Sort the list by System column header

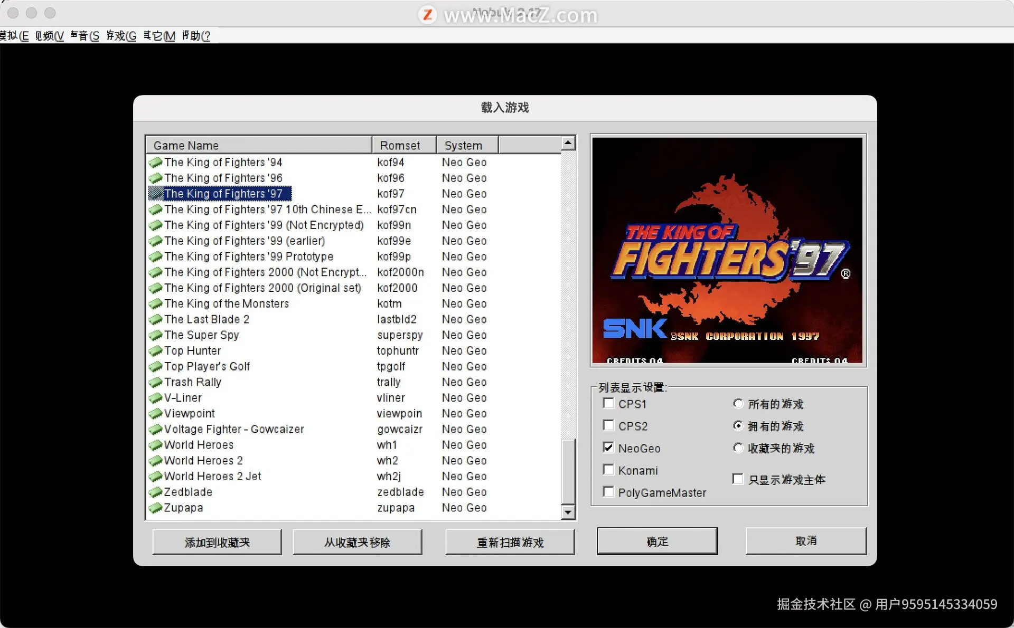(468, 145)
